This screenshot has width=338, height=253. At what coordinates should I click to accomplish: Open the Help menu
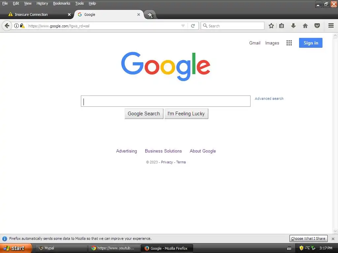click(x=92, y=3)
